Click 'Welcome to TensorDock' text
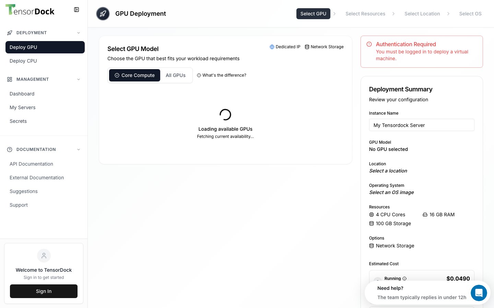 pos(44,270)
